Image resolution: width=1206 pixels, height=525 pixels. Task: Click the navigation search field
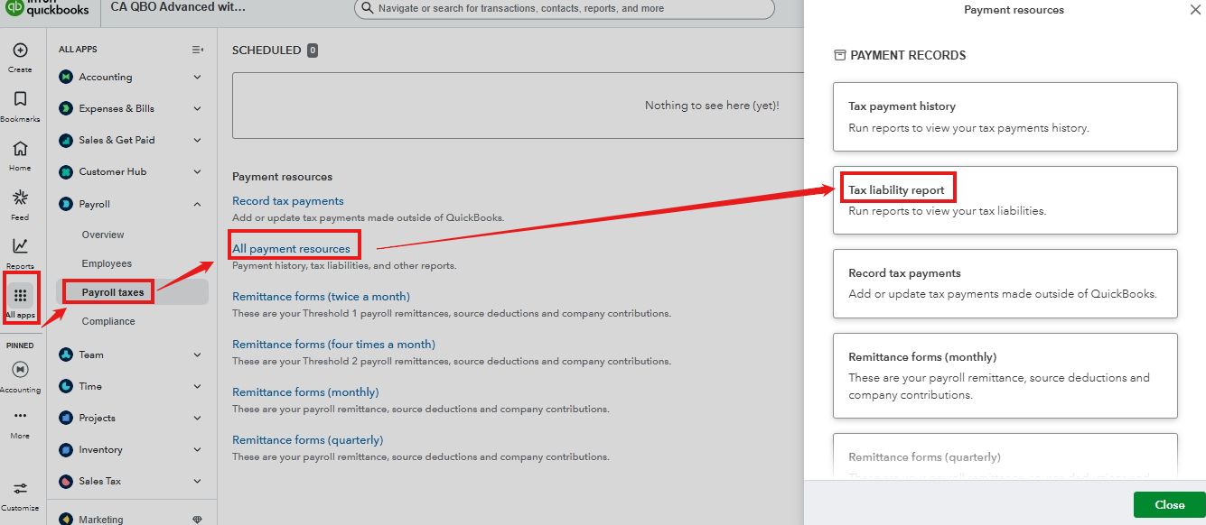565,9
